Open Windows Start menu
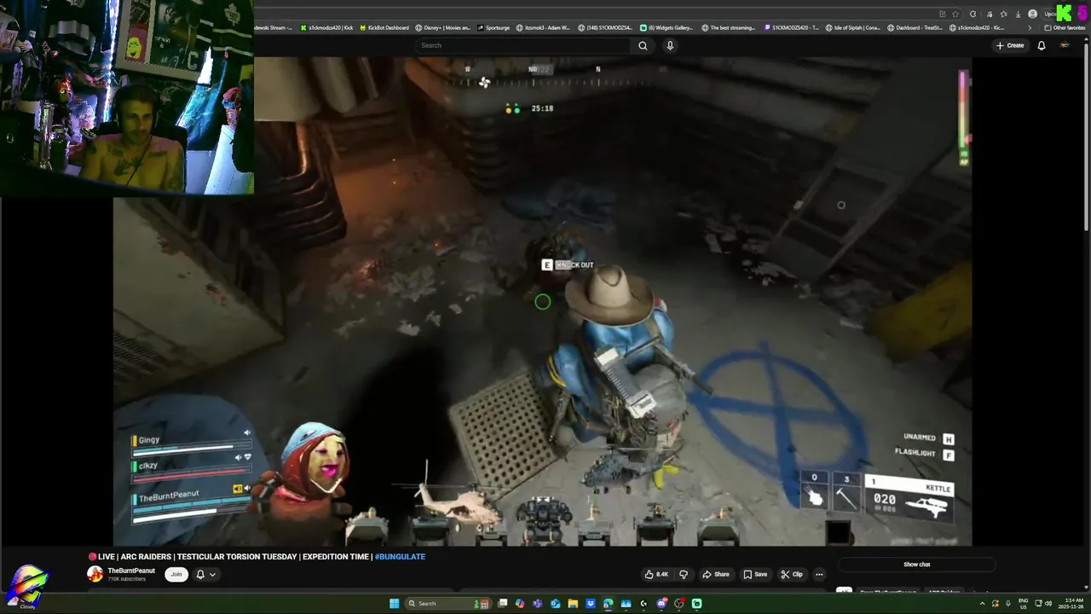 (x=394, y=604)
